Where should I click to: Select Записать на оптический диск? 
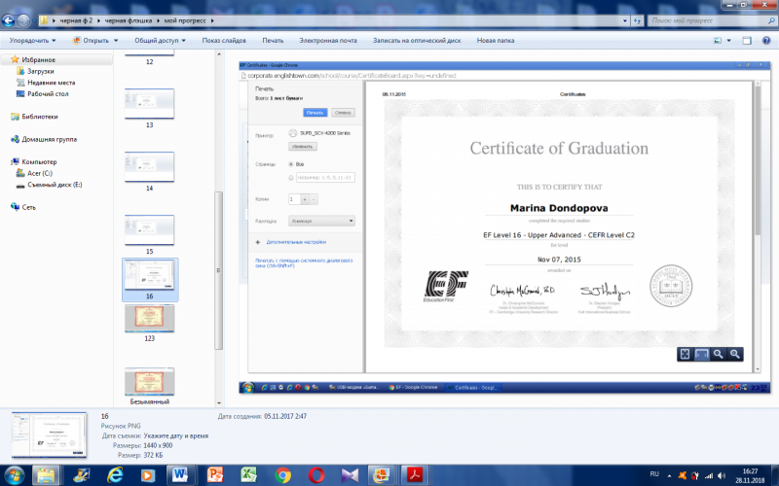[417, 41]
